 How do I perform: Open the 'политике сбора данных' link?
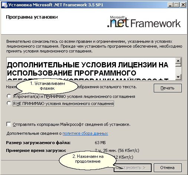coord(85,133)
